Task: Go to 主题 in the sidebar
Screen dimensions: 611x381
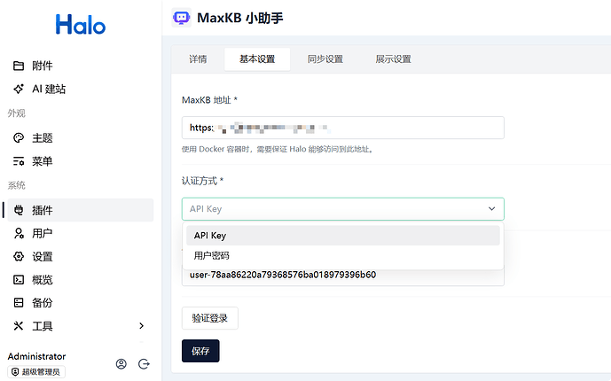Action: (81, 137)
